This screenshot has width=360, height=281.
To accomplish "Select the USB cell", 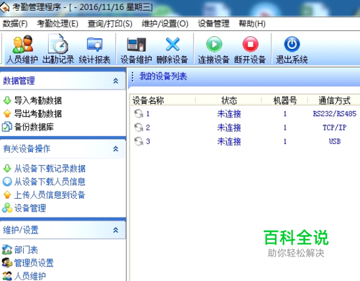I will (335, 141).
